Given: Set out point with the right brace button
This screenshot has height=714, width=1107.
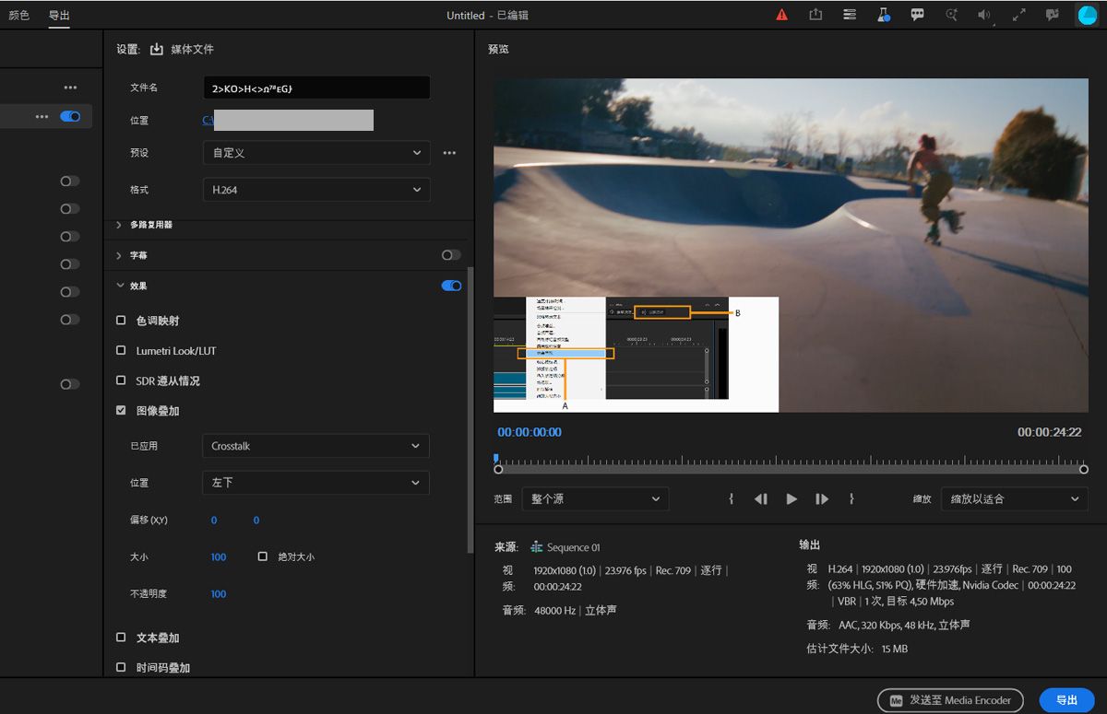Looking at the screenshot, I should tap(851, 498).
